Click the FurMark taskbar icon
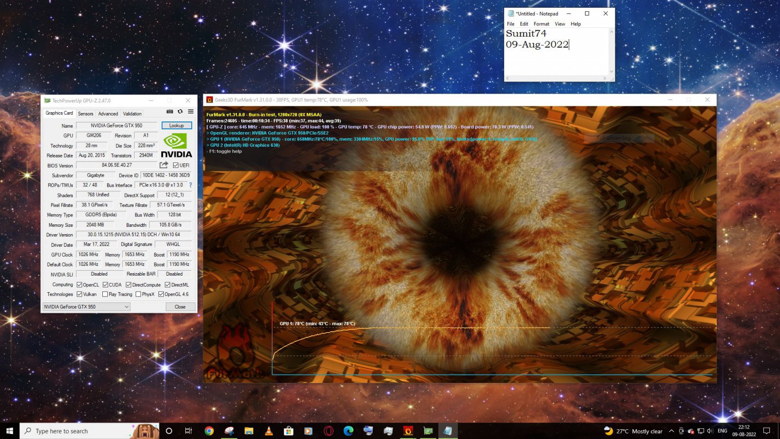This screenshot has height=439, width=780. (408, 431)
